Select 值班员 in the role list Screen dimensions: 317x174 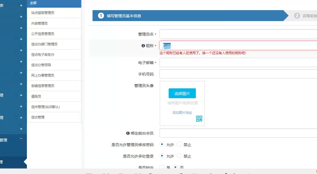[x=36, y=96]
